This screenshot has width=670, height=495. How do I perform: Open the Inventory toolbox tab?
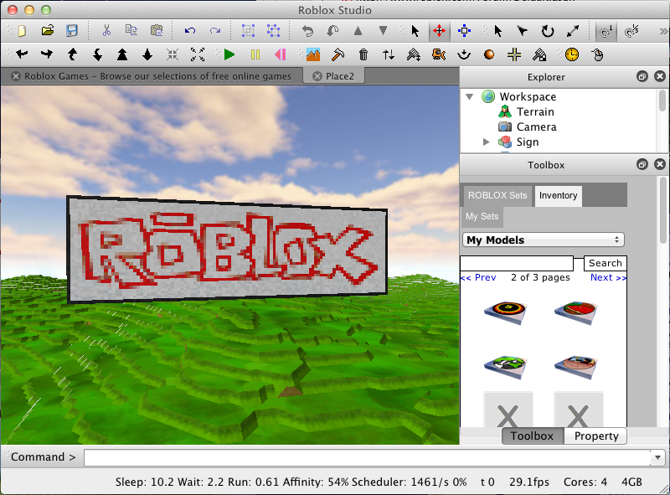click(x=558, y=196)
